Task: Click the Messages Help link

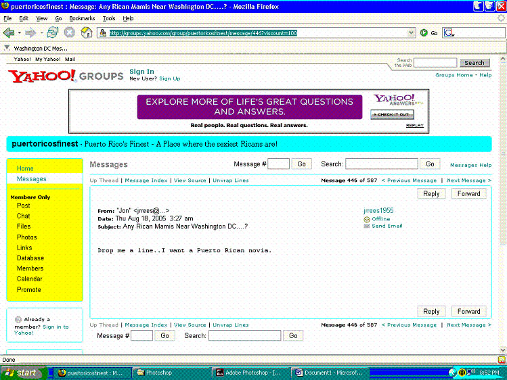Action: [471, 165]
